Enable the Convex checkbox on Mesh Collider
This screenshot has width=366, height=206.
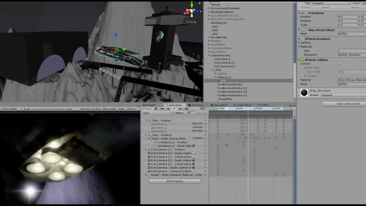(x=339, y=64)
